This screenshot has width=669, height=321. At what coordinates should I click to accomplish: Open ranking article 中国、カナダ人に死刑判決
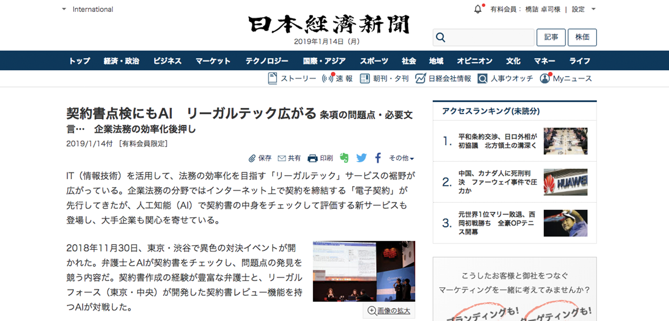pyautogui.click(x=498, y=182)
